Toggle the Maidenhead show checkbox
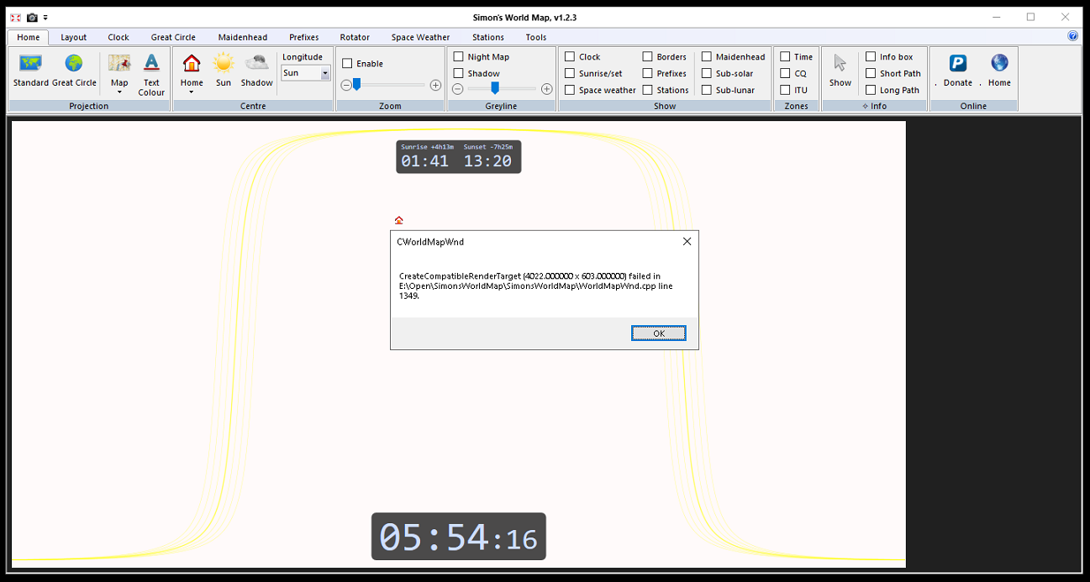 coord(707,57)
